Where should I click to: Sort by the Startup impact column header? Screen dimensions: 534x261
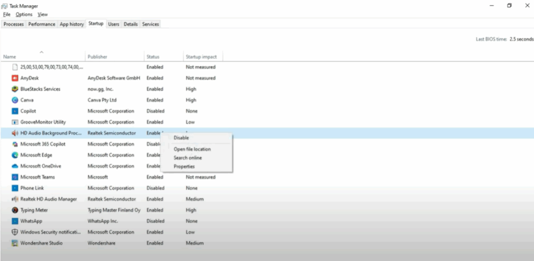tap(201, 57)
